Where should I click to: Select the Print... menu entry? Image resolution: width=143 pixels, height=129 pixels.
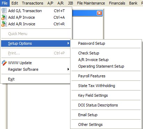click(x=36, y=53)
